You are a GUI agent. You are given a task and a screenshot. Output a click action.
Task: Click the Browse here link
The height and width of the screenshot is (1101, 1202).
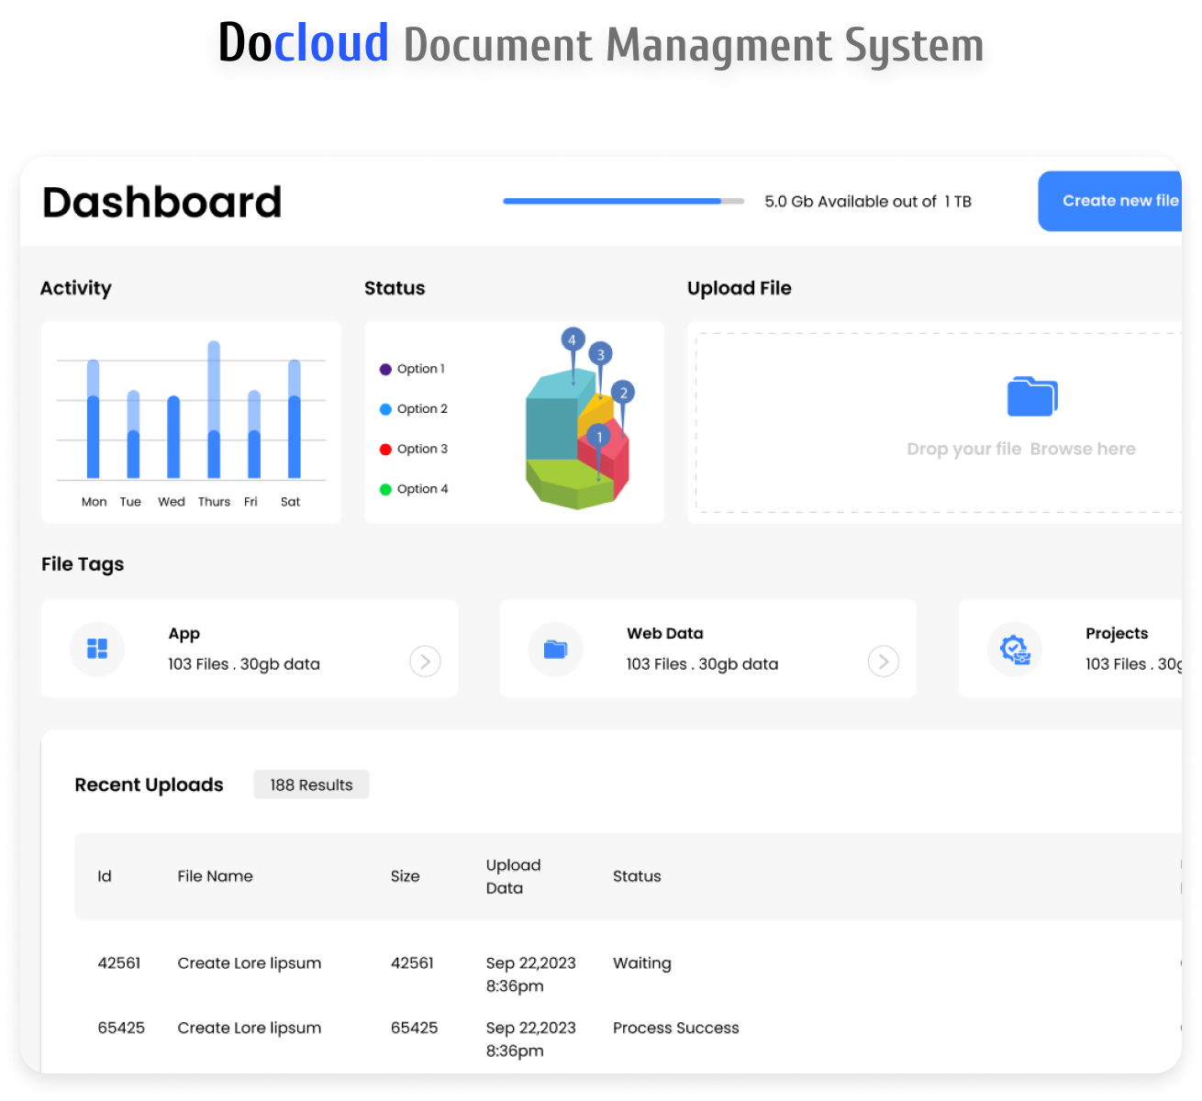point(1083,449)
